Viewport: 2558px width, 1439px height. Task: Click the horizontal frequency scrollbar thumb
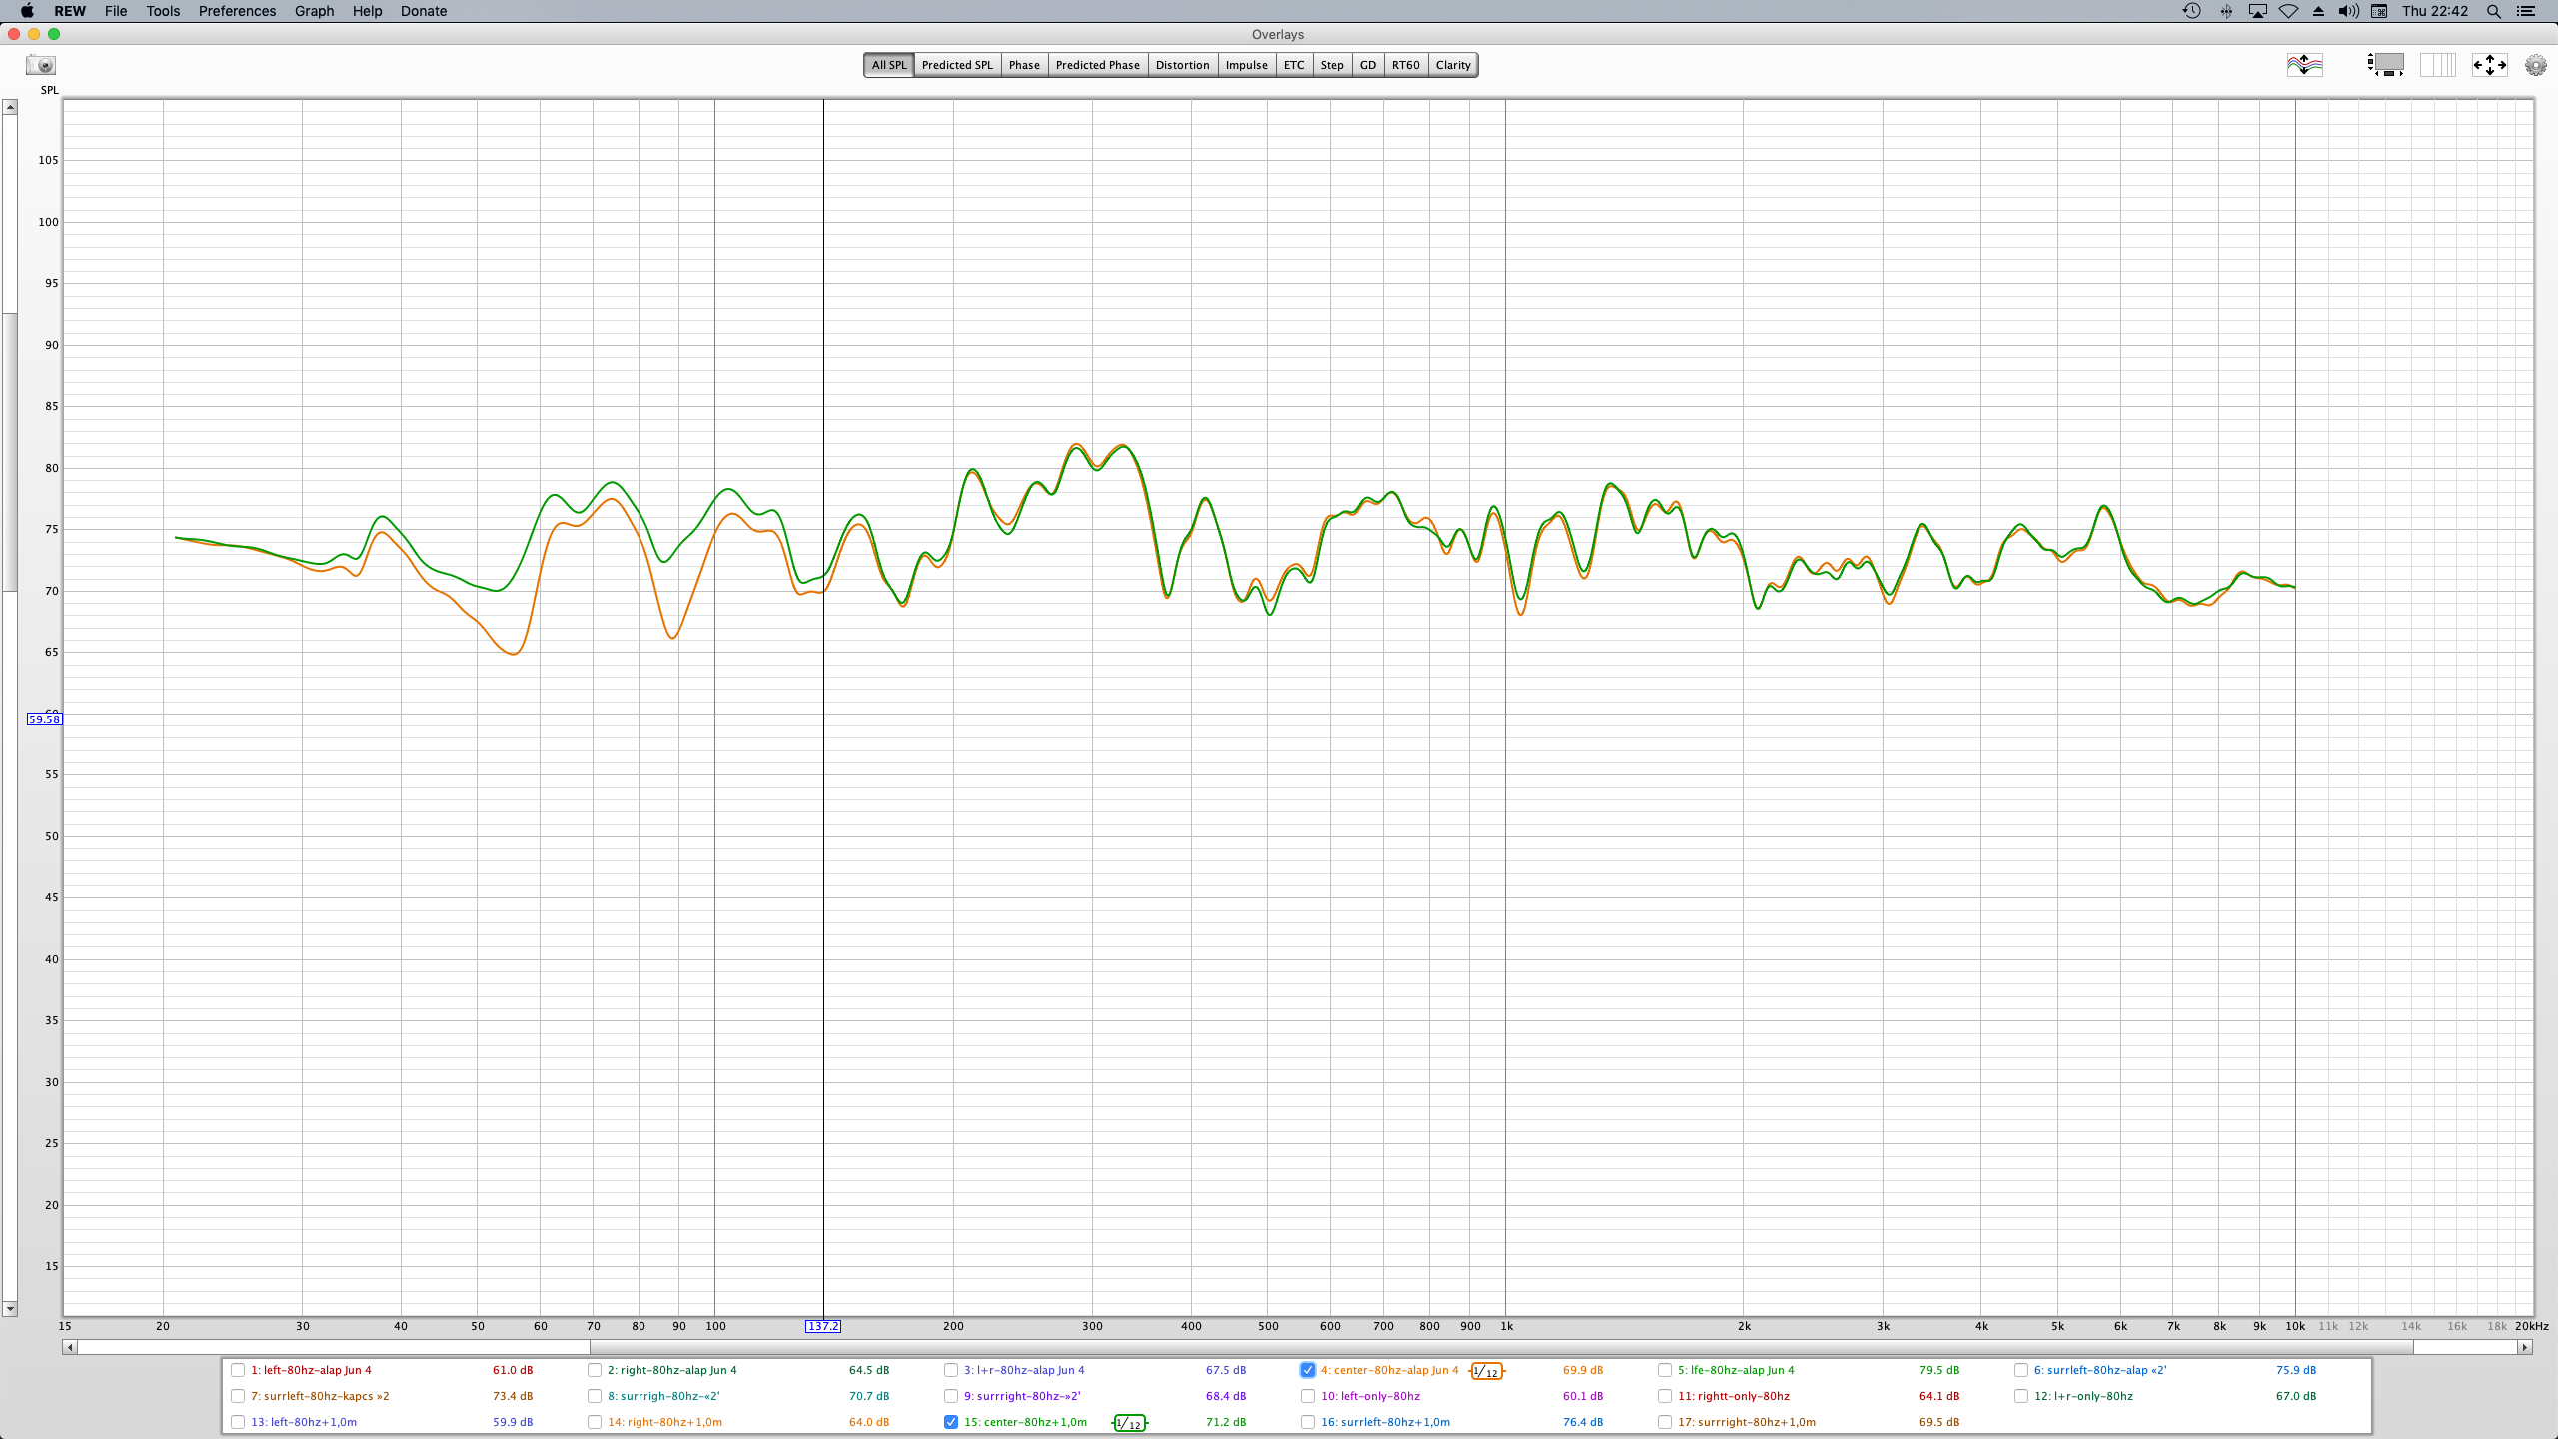(x=1499, y=1347)
